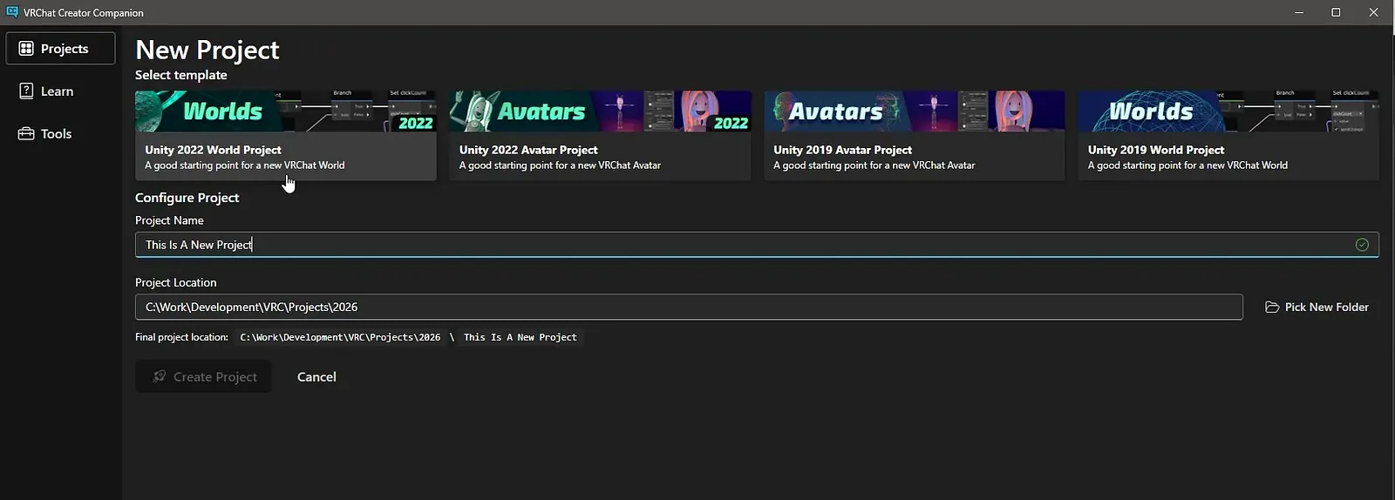Screen dimensions: 1395x500
Task: Cancel new project creation
Action: coord(316,377)
